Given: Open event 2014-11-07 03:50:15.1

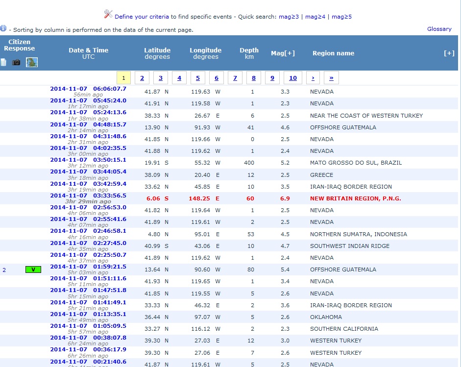Looking at the screenshot, I should click(88, 160).
